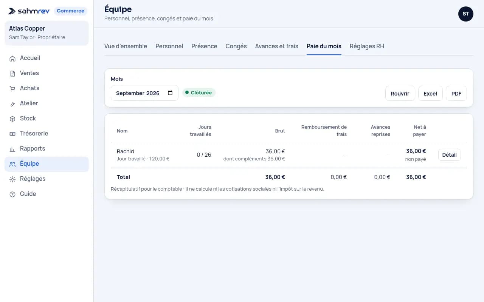484x302 pixels.
Task: Click the Guide question mark icon
Action: (x=12, y=194)
